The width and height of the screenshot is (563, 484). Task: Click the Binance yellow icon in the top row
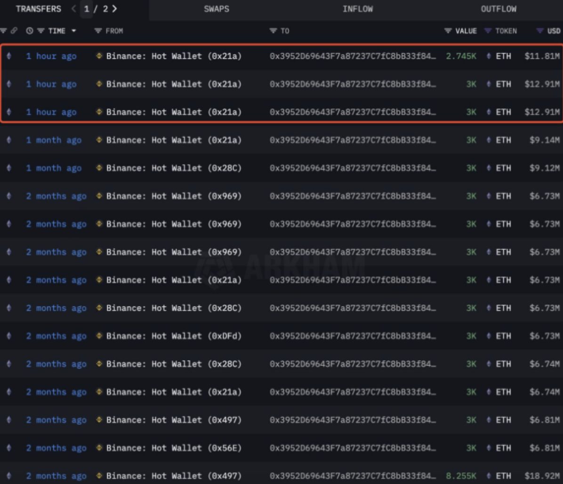click(99, 56)
